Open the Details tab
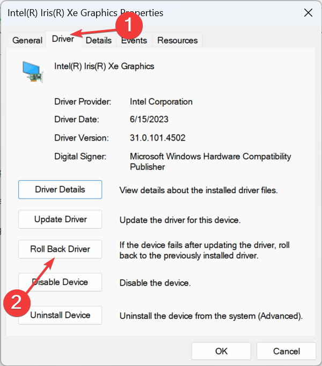This screenshot has width=322, height=366. (99, 40)
